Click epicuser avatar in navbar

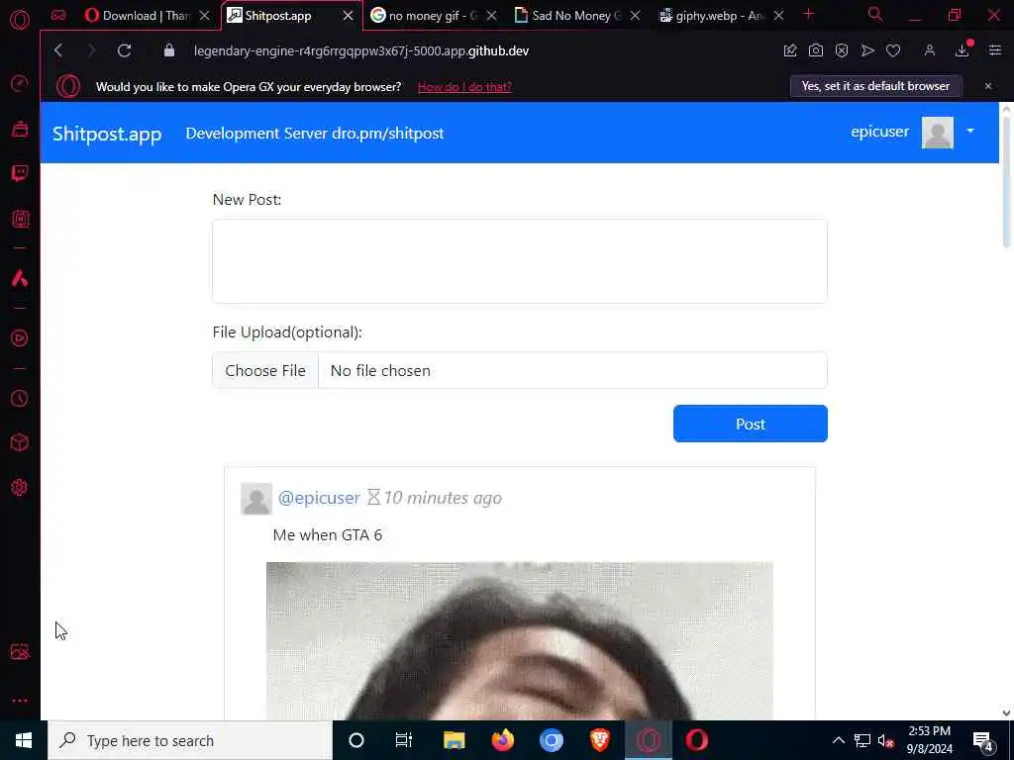[937, 133]
